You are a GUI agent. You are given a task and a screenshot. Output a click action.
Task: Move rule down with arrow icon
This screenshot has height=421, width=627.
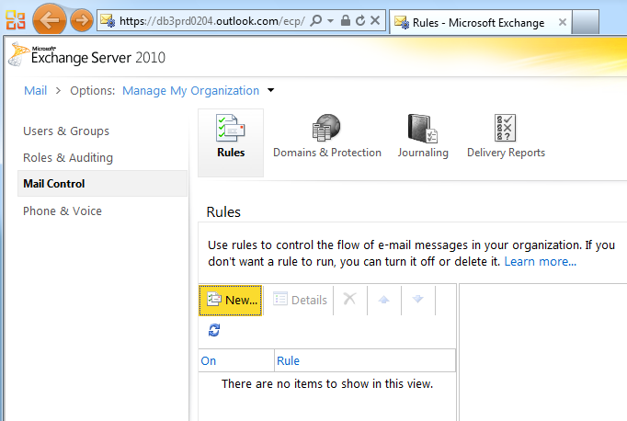(418, 299)
